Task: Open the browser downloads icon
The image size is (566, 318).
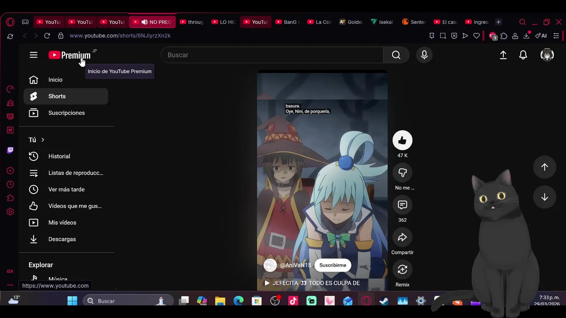Action: 526,36
